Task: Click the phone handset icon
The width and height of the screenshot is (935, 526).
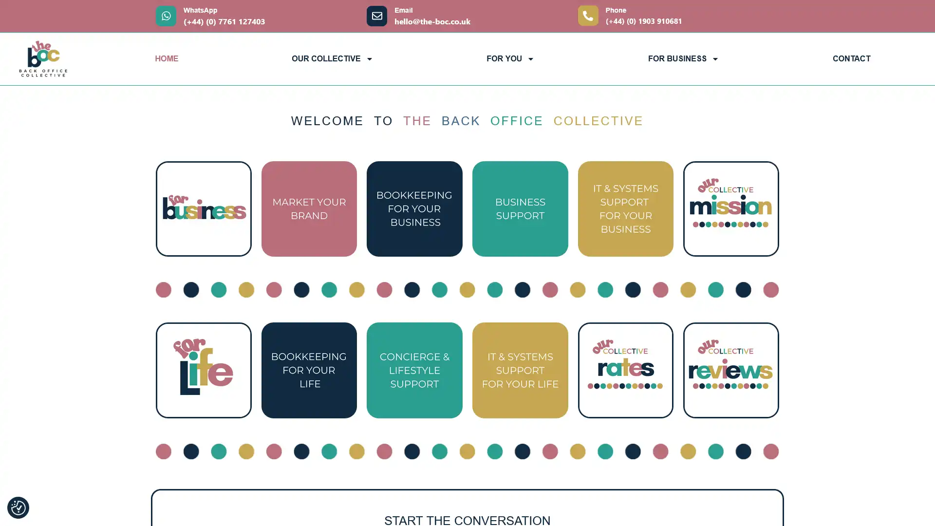Action: [588, 16]
